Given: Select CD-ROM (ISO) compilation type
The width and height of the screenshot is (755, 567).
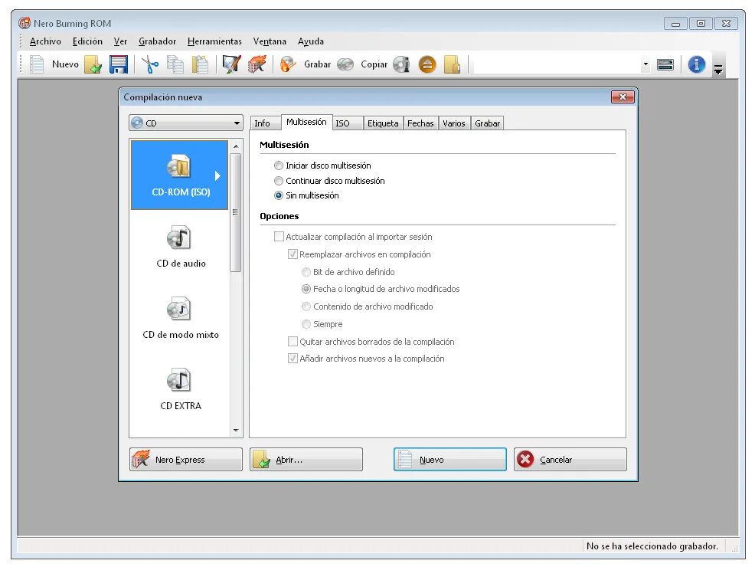Looking at the screenshot, I should 179,175.
